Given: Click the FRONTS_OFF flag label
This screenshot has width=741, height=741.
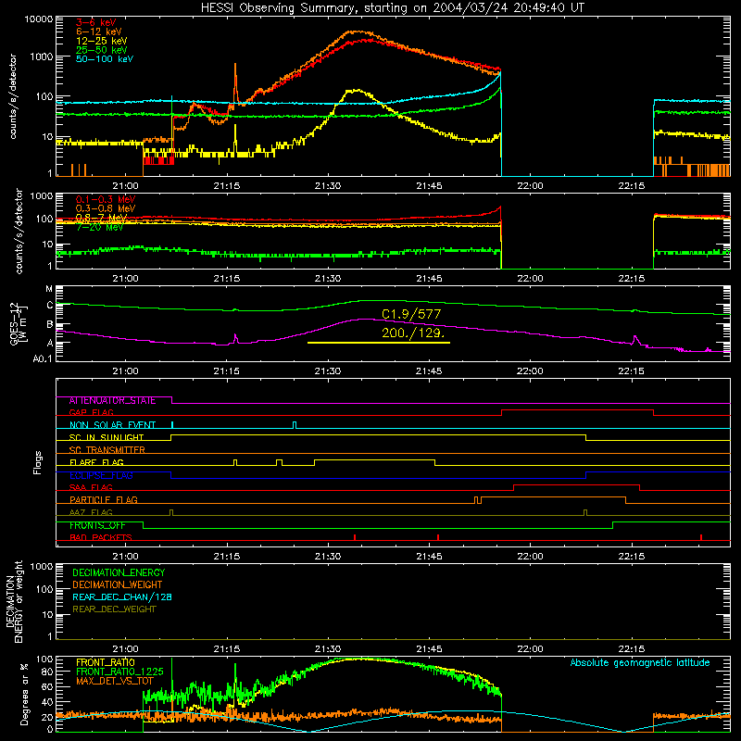Looking at the screenshot, I should click(x=97, y=525).
